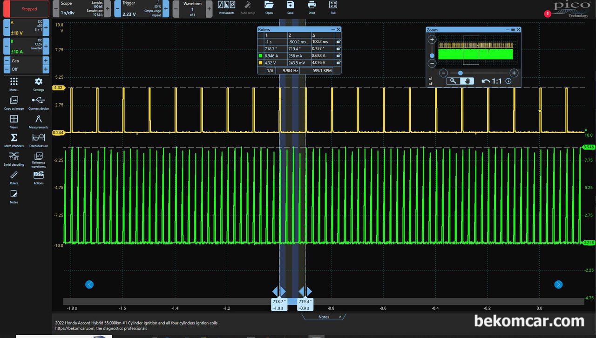Open the signal generator Gen Off panel
The image size is (596, 338).
coord(27,65)
